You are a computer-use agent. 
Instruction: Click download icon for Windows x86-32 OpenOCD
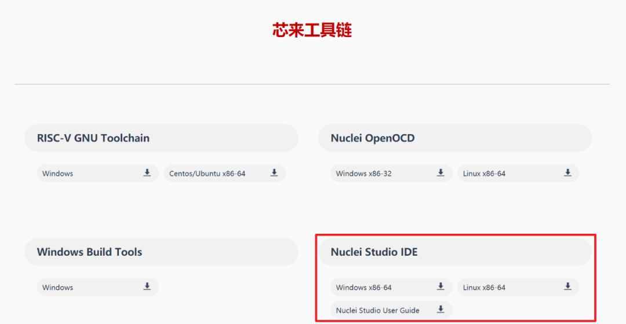pyautogui.click(x=441, y=173)
